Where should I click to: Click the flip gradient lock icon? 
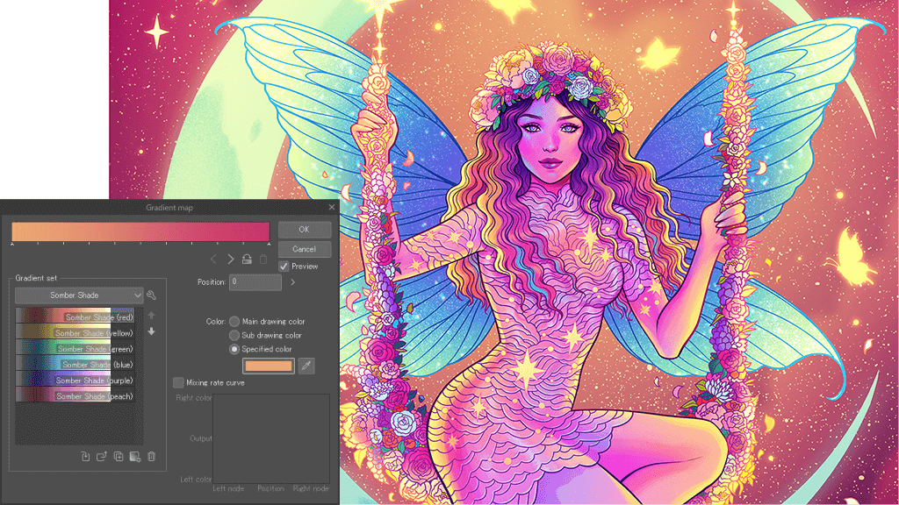pos(247,260)
